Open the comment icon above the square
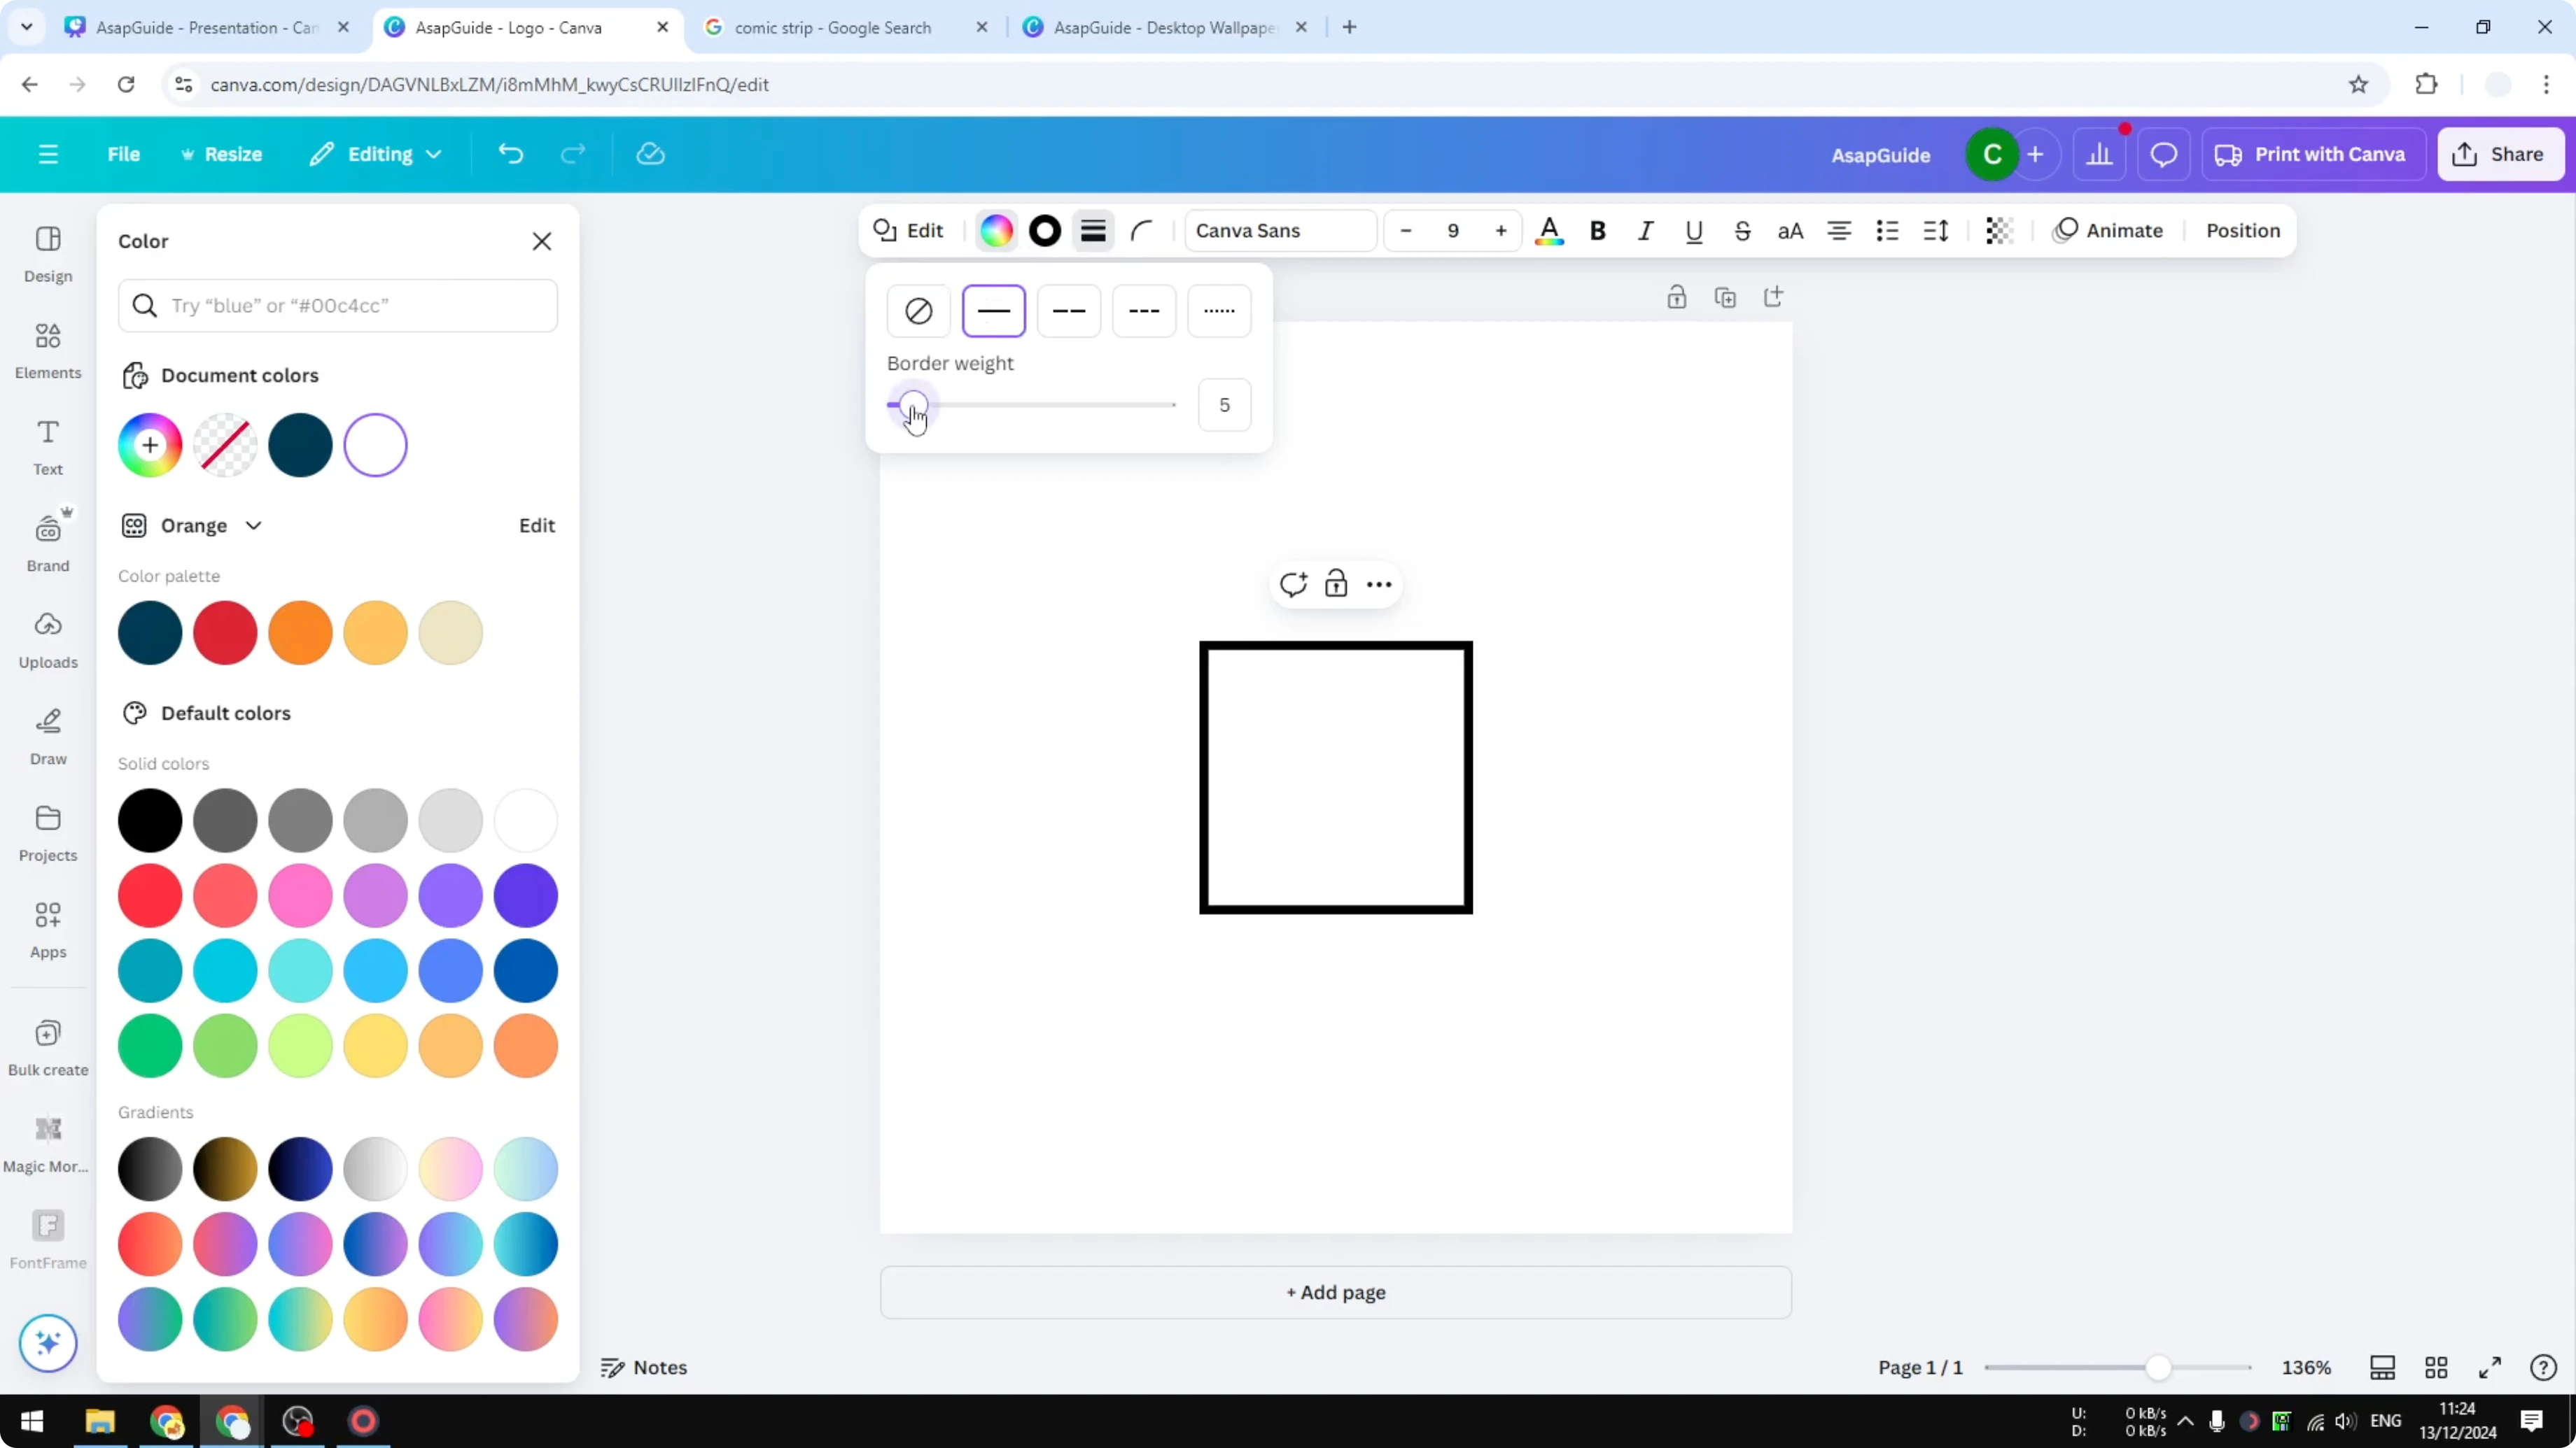The width and height of the screenshot is (2576, 1448). coord(1293,583)
